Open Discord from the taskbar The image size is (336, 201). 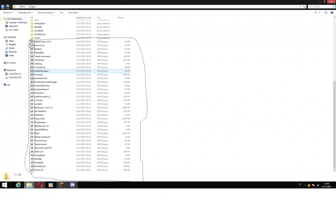73,185
